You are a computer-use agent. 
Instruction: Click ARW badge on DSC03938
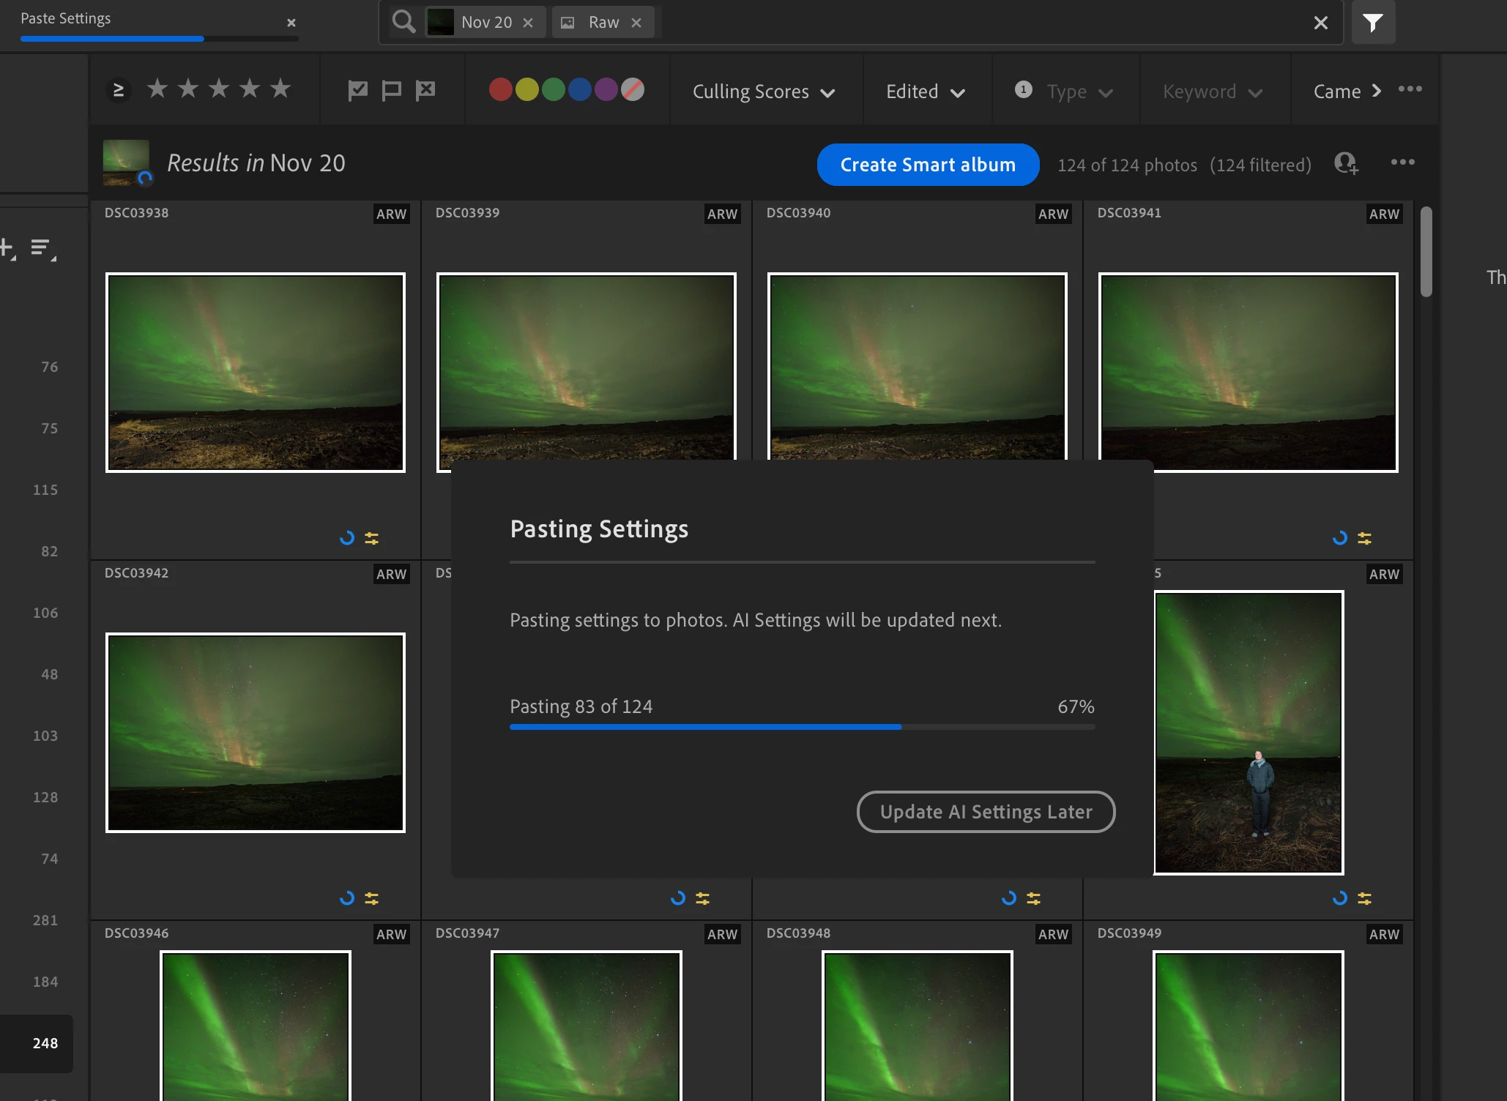pyautogui.click(x=391, y=214)
